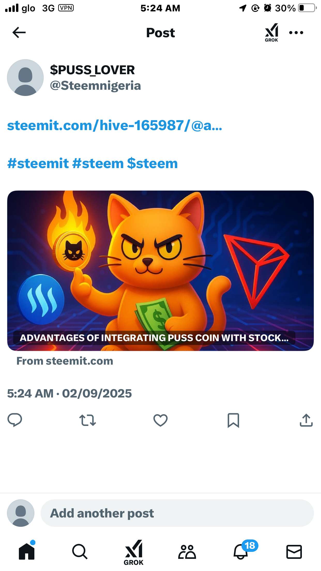Open the Search tab
This screenshot has height=571, width=321.
tap(80, 551)
